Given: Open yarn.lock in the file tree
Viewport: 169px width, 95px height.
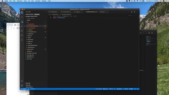Looking at the screenshot, I should pos(29,59).
